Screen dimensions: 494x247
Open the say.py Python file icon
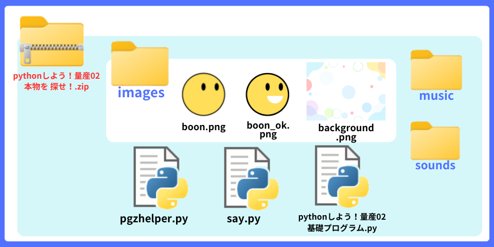(x=251, y=179)
